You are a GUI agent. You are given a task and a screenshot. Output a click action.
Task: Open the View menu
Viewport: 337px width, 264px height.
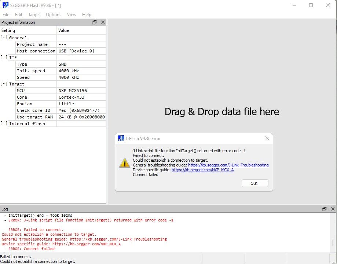click(72, 15)
